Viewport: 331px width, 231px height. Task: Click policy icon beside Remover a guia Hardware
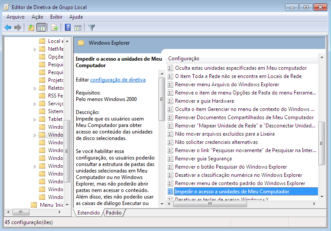(170, 101)
